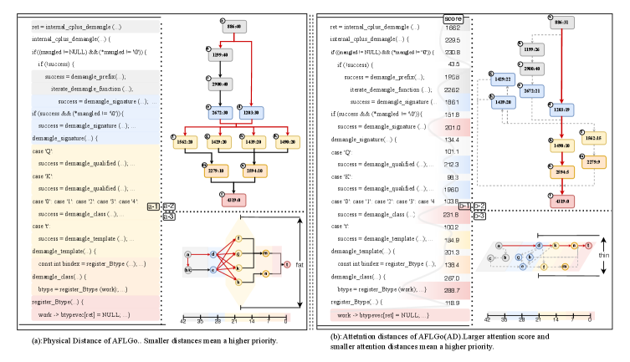
Task: Select the a-1 panel label
Action: point(154,206)
